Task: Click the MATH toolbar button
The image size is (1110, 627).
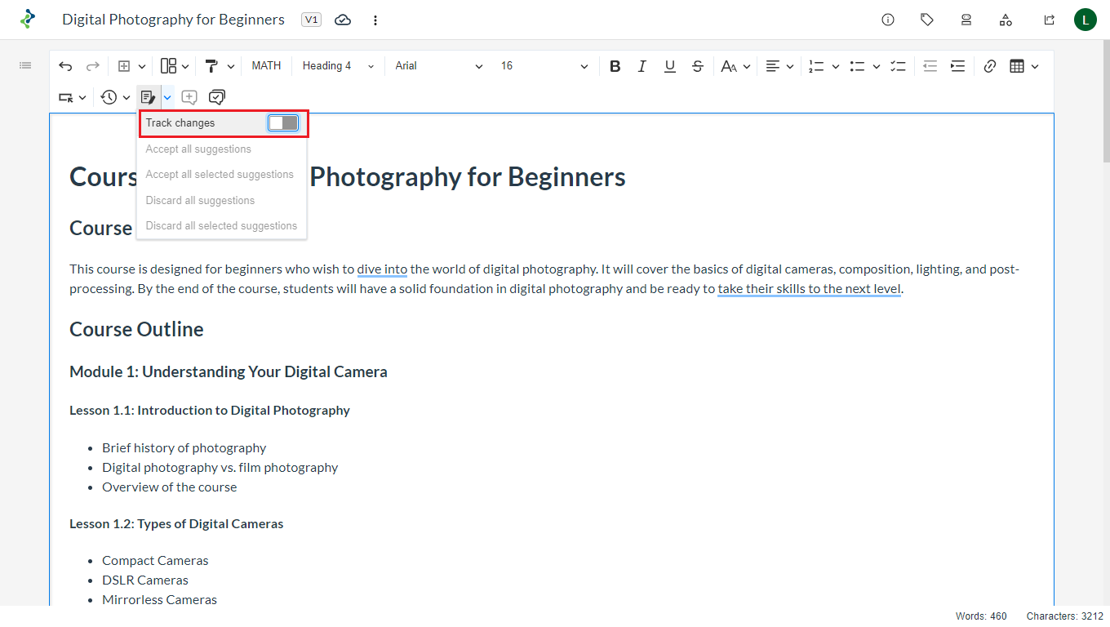Action: [x=266, y=66]
